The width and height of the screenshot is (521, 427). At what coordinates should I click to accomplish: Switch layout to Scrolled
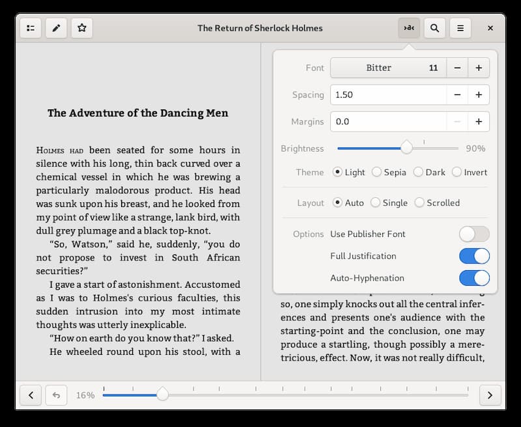[437, 202]
